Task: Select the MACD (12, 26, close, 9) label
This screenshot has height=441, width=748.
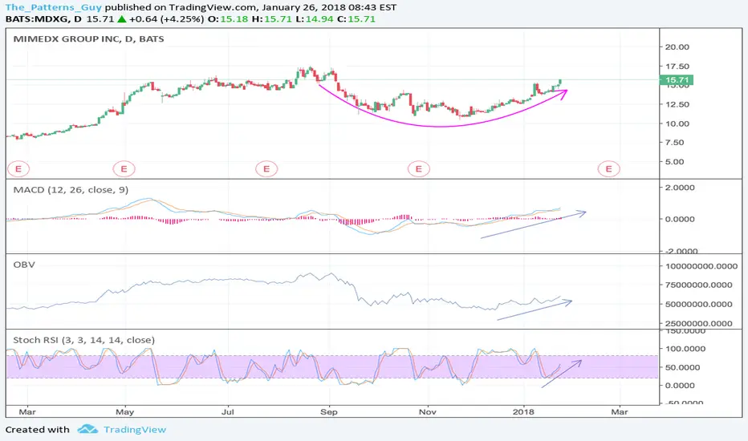Action: pos(71,190)
